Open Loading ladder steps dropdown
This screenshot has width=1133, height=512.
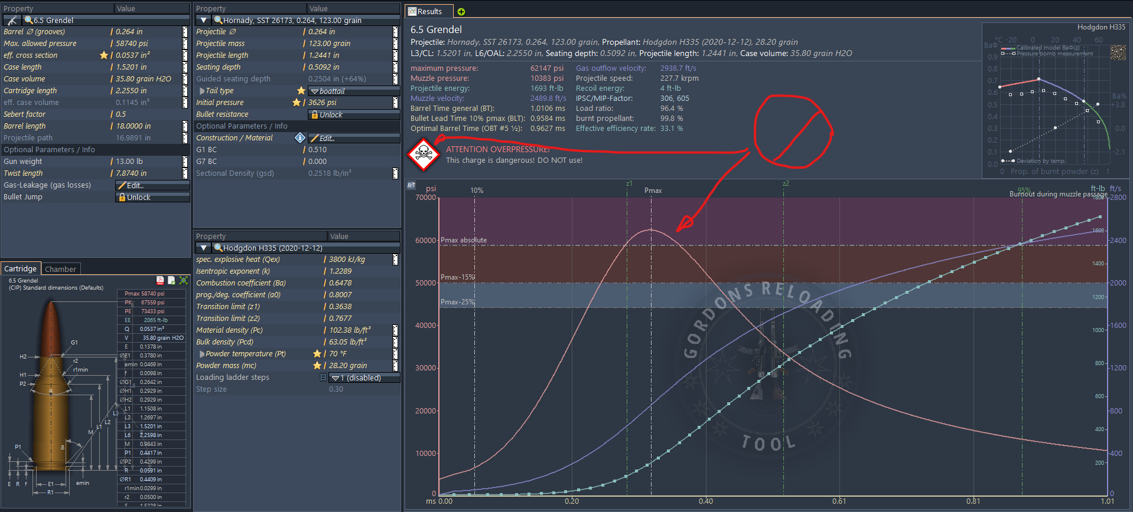(364, 378)
